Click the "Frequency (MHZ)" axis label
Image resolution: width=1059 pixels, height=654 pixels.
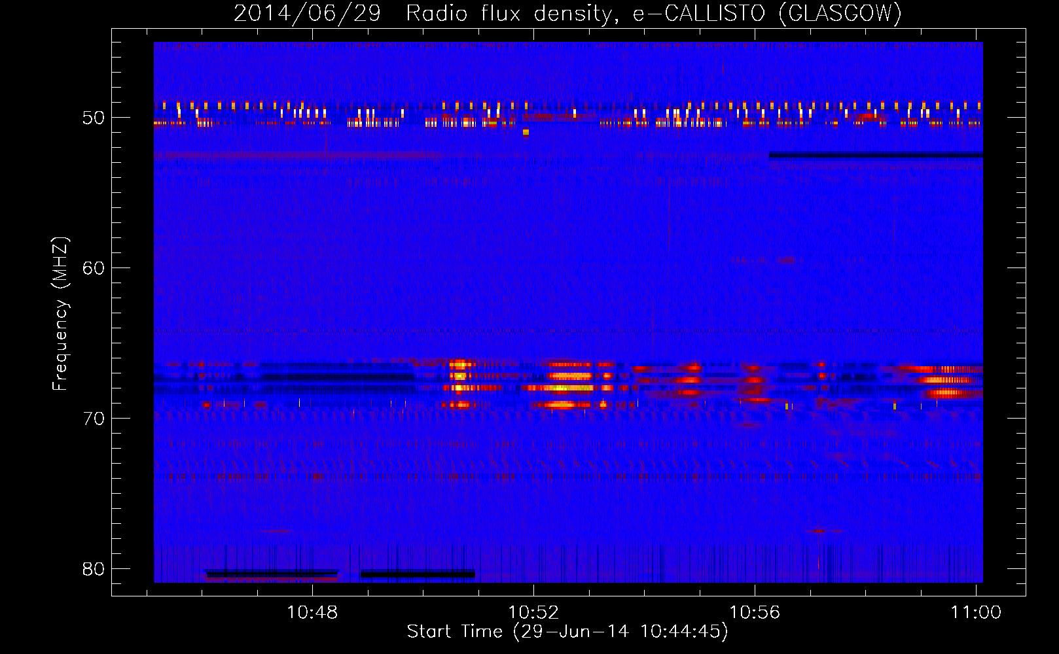tap(60, 314)
